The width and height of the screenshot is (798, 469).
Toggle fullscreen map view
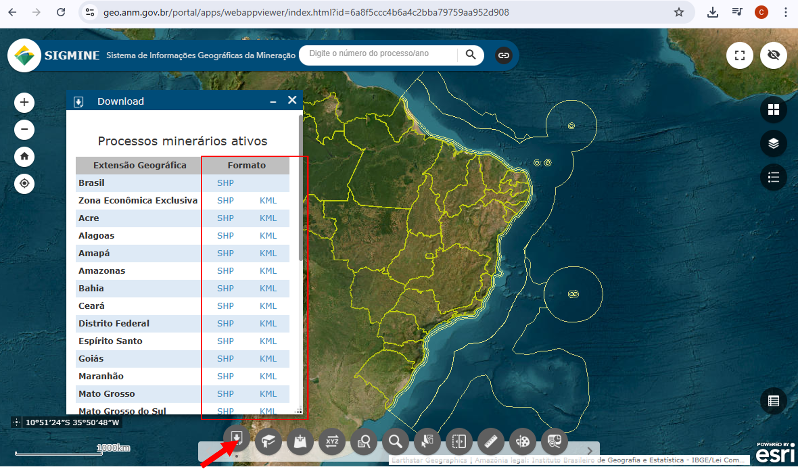click(740, 55)
